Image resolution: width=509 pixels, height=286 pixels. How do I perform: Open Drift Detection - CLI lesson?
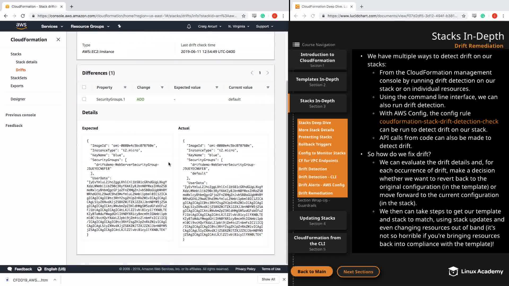(317, 177)
